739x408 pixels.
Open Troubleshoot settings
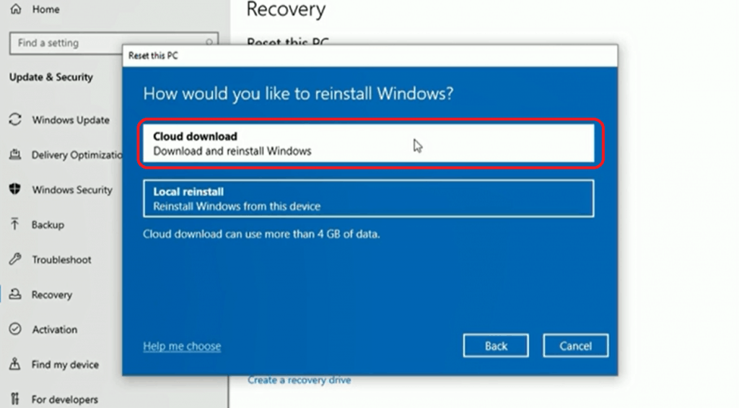[61, 260]
